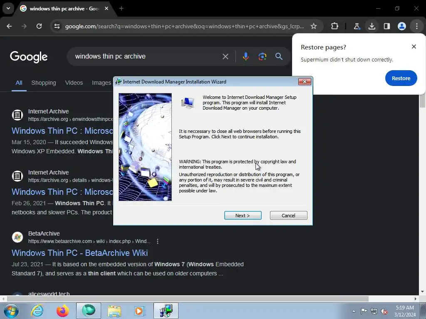
Task: Select the All results tab
Action: [x=19, y=83]
